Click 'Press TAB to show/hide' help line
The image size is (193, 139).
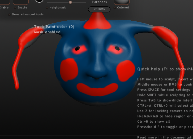pos(165,100)
